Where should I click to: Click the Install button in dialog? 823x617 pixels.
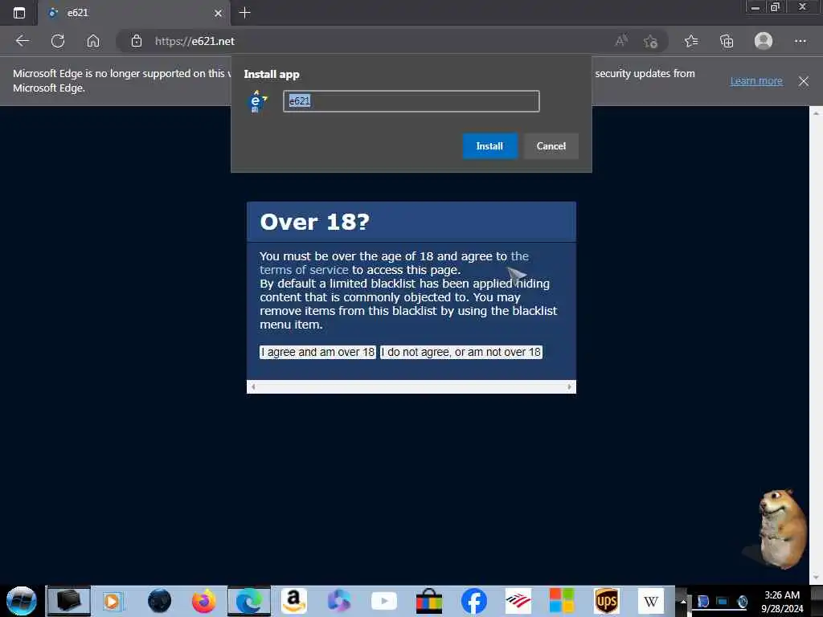pos(489,146)
